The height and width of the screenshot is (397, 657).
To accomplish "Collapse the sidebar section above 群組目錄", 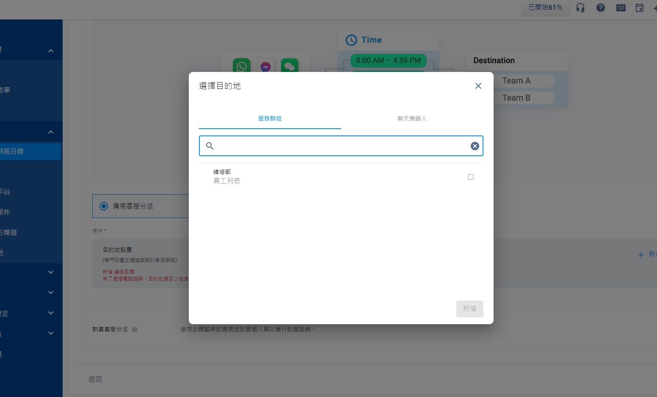I will point(51,132).
